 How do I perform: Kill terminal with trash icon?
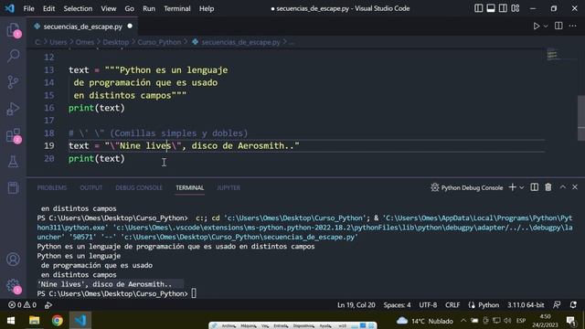point(548,187)
